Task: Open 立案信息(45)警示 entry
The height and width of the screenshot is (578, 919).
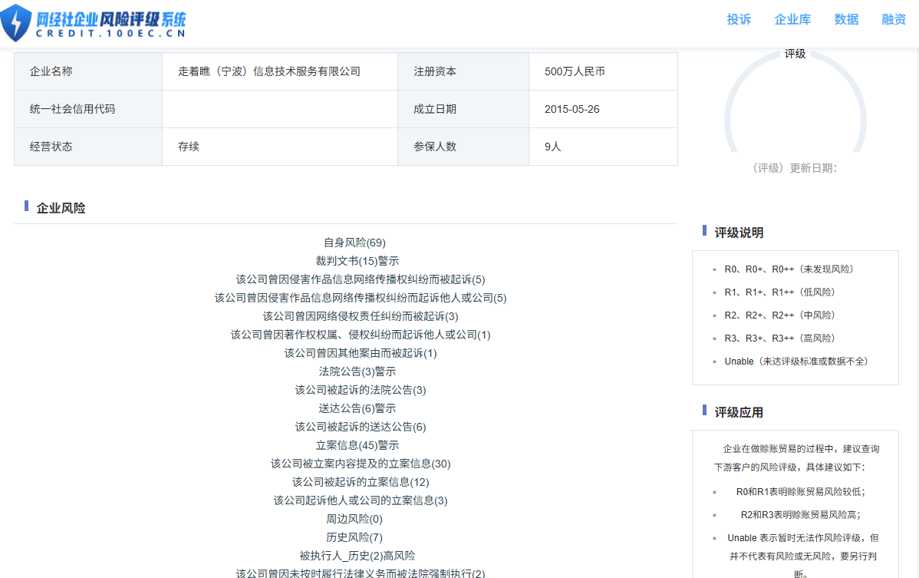Action: (x=357, y=445)
